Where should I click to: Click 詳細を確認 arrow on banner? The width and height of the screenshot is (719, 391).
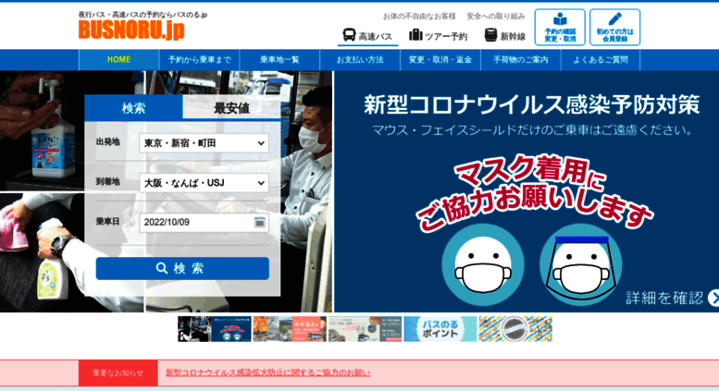(672, 298)
